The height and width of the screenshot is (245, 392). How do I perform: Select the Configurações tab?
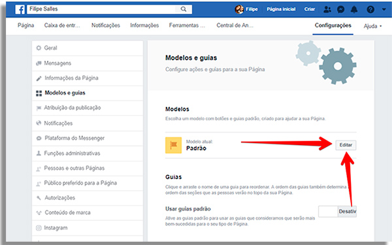click(x=333, y=25)
